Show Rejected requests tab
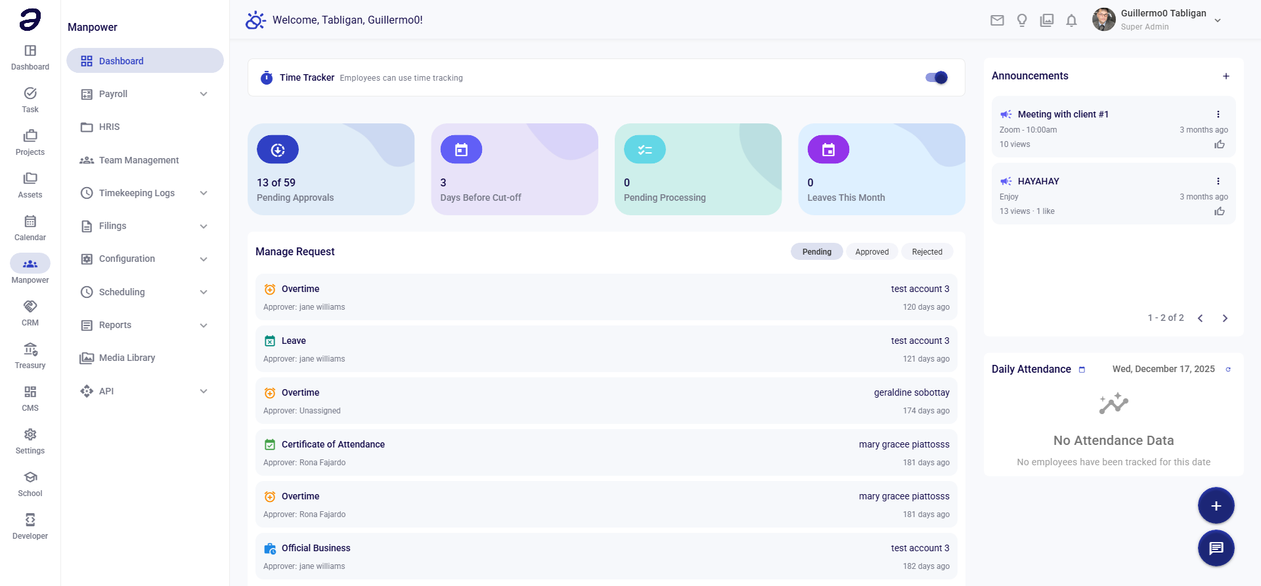 click(927, 252)
